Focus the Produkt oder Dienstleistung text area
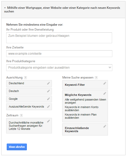 [x=59, y=38]
